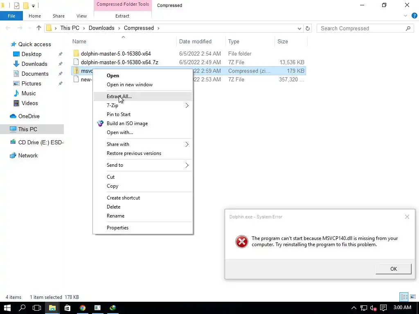Choose Open in the context menu
The width and height of the screenshot is (419, 314).
113,76
